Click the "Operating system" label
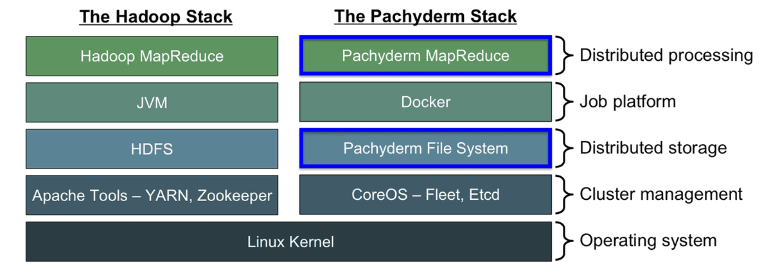Viewport: 771px width, 262px height. click(x=648, y=241)
